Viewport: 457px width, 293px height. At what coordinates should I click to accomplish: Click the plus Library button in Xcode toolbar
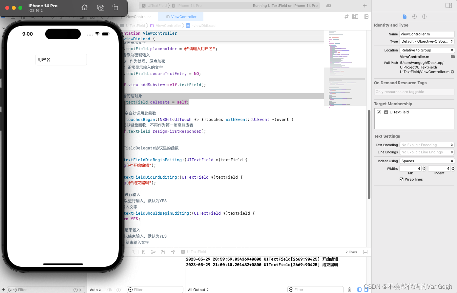click(x=365, y=6)
